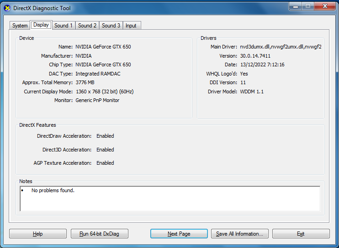Select the 'No problems found.' note text

click(53, 190)
